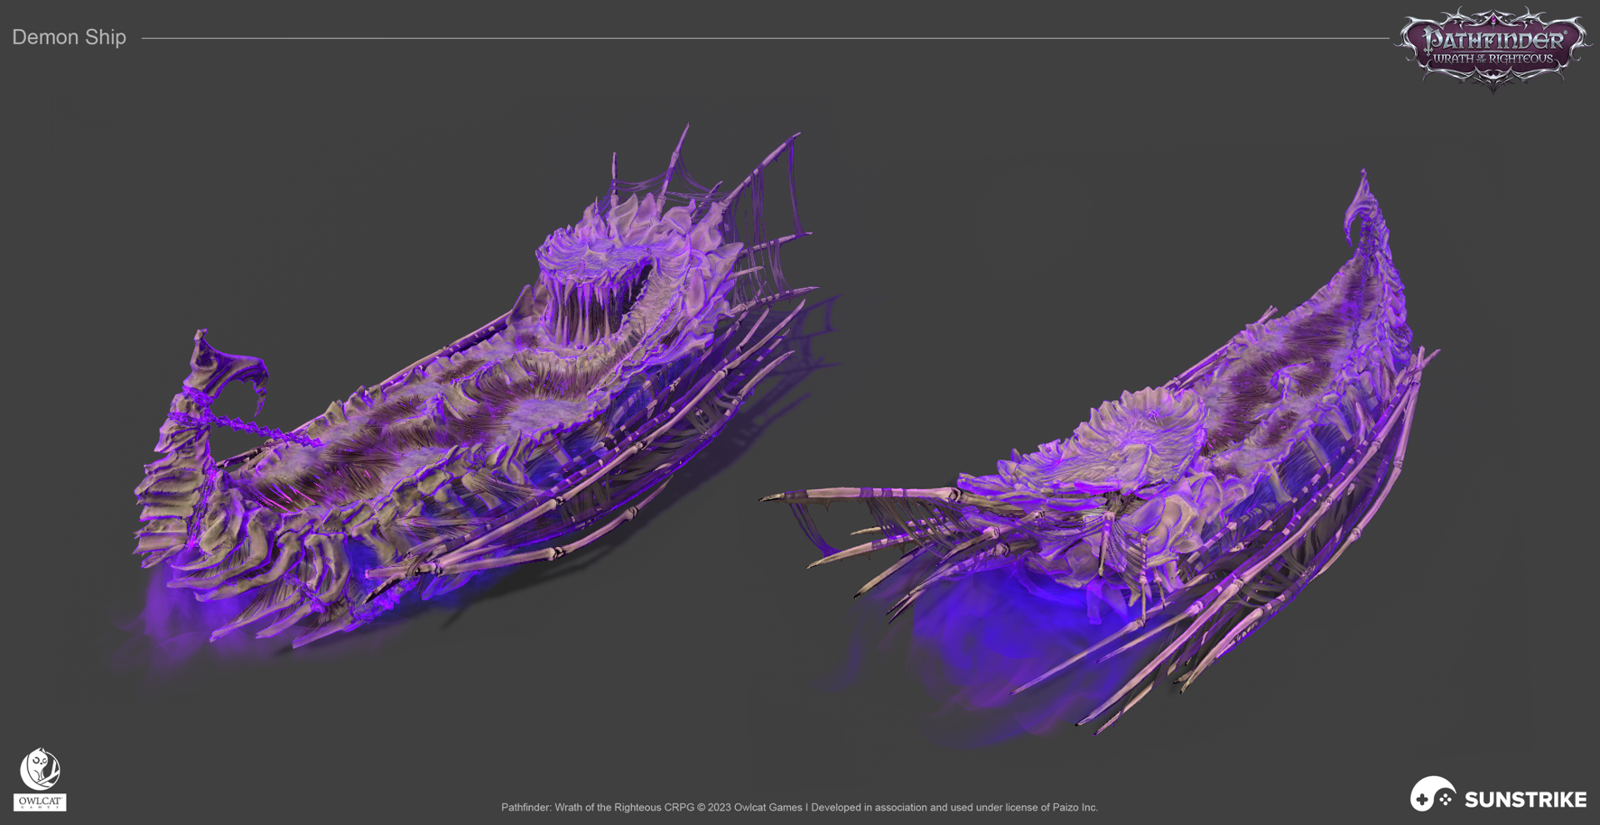Click the bone oars along the left ship's hull

583,516
